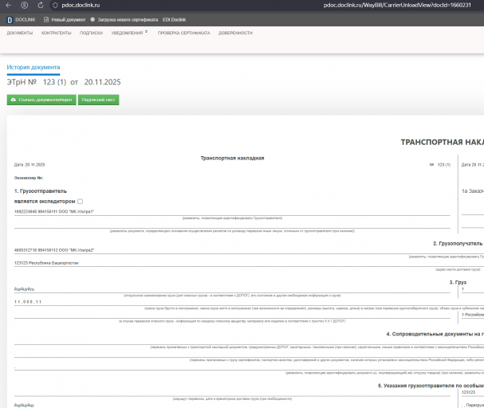Viewport: 484px width, 408px height.
Task: Open the DOCLINK bookmark
Action: point(21,20)
